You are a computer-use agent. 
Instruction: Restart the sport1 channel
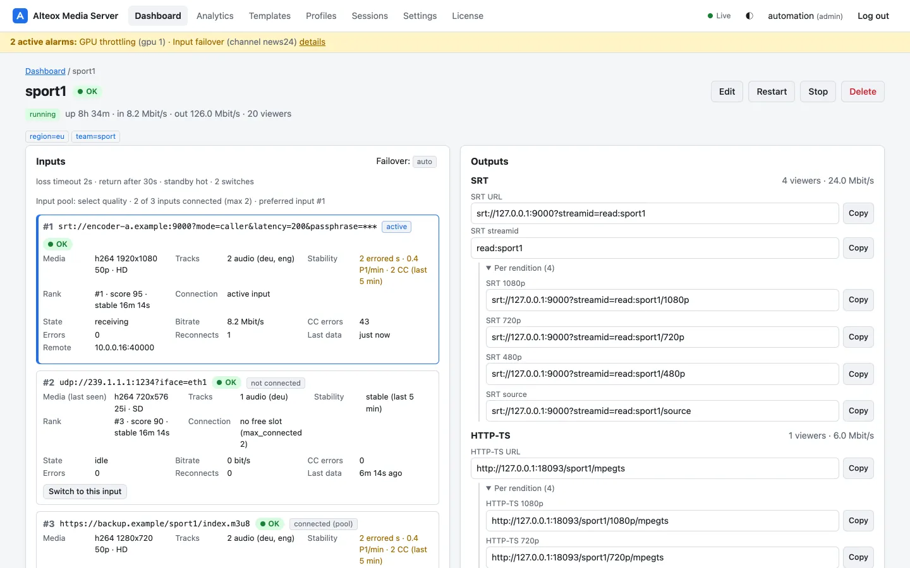[x=772, y=92]
